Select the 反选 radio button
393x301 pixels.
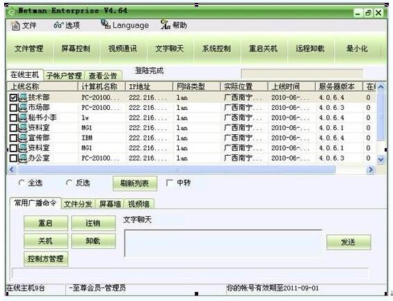click(x=69, y=183)
